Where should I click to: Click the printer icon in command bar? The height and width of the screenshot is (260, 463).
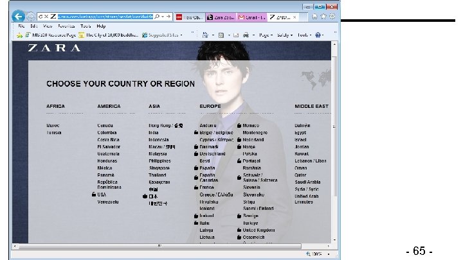[246, 35]
